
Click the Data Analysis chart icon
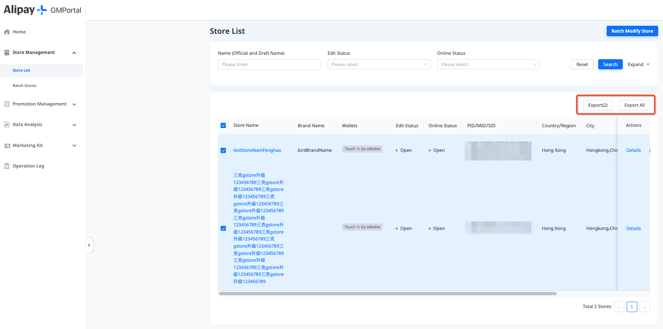pos(7,124)
